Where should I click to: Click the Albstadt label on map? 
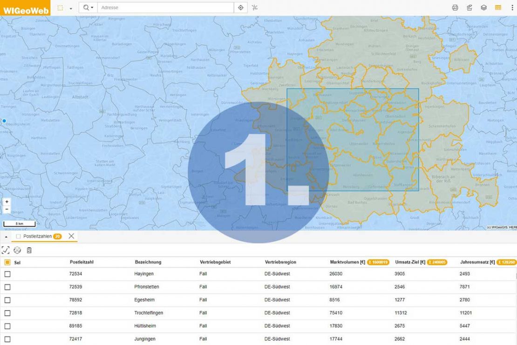[80, 97]
